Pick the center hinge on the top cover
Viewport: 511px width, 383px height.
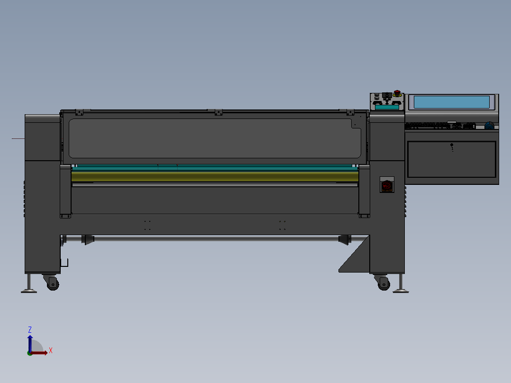[x=219, y=112]
